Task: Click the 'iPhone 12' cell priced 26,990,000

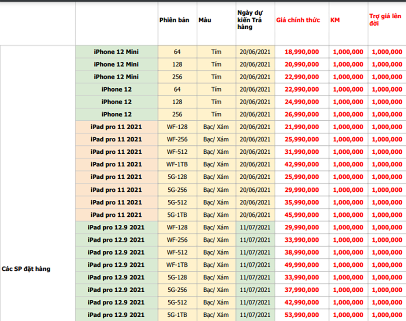Action: pyautogui.click(x=117, y=114)
